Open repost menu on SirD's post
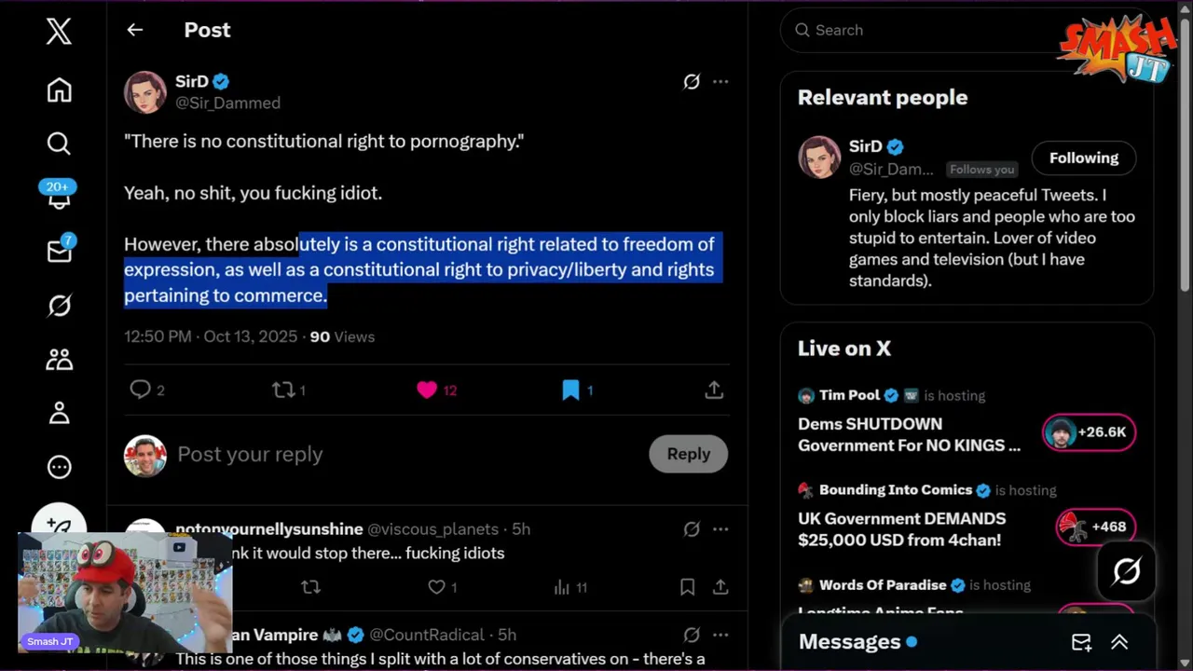The height and width of the screenshot is (671, 1193). [283, 390]
